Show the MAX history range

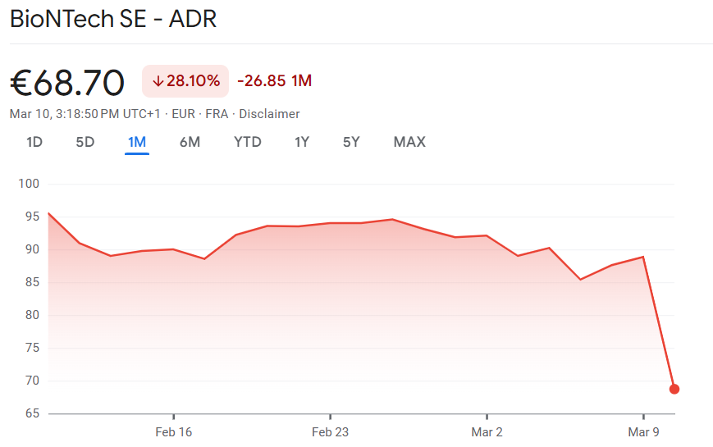coord(409,142)
